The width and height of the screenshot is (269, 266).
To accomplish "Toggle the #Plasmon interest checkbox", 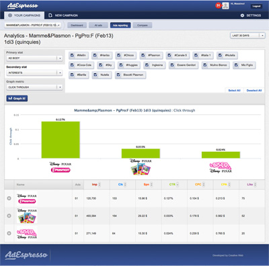I will coord(143,55).
